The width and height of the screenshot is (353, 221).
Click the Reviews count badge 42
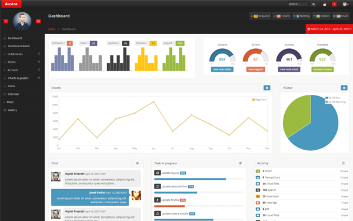(153, 43)
